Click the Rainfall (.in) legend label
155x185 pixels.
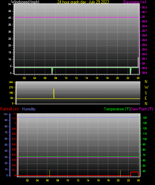(x=9, y=109)
